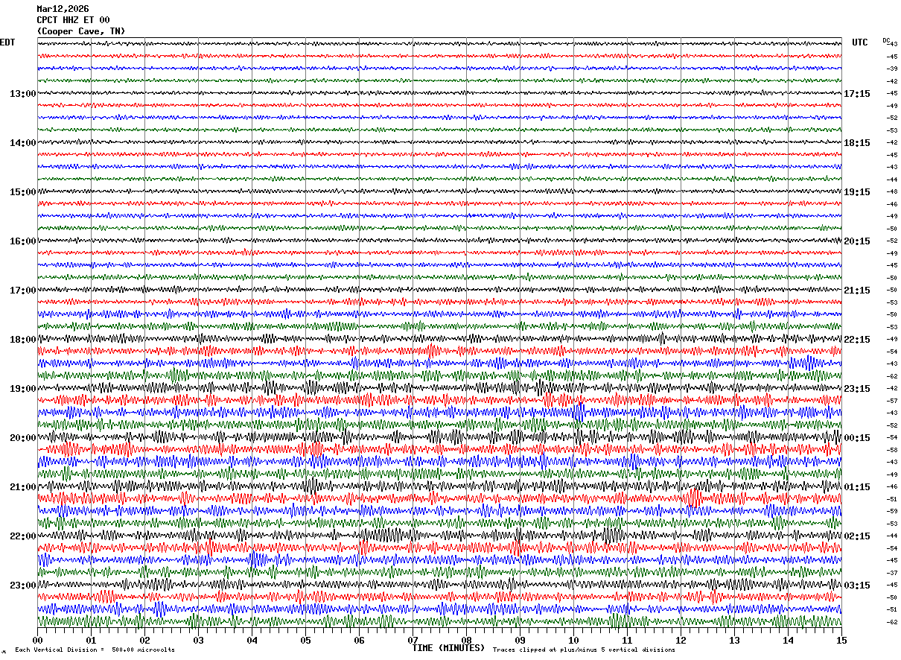Click the 01:15 UTC time label
Image resolution: width=901 pixels, height=660 pixels.
point(857,487)
